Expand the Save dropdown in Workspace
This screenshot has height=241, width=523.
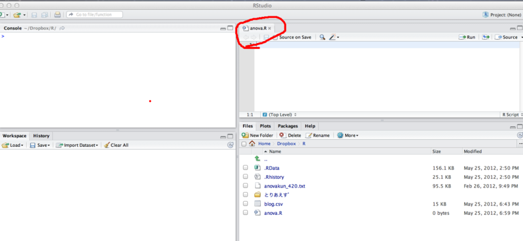(x=48, y=146)
